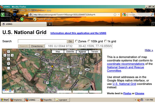Pan the map down with arrow button

[9, 59]
